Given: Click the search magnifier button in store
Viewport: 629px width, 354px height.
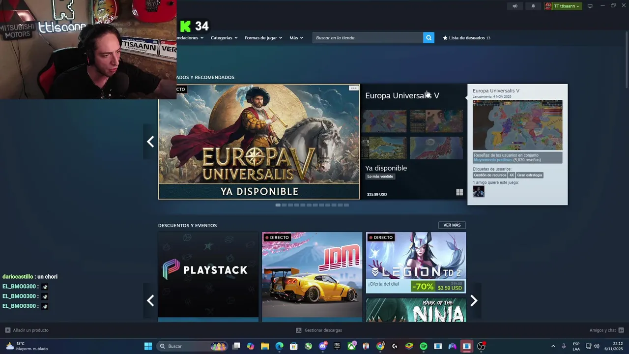Looking at the screenshot, I should tap(429, 38).
